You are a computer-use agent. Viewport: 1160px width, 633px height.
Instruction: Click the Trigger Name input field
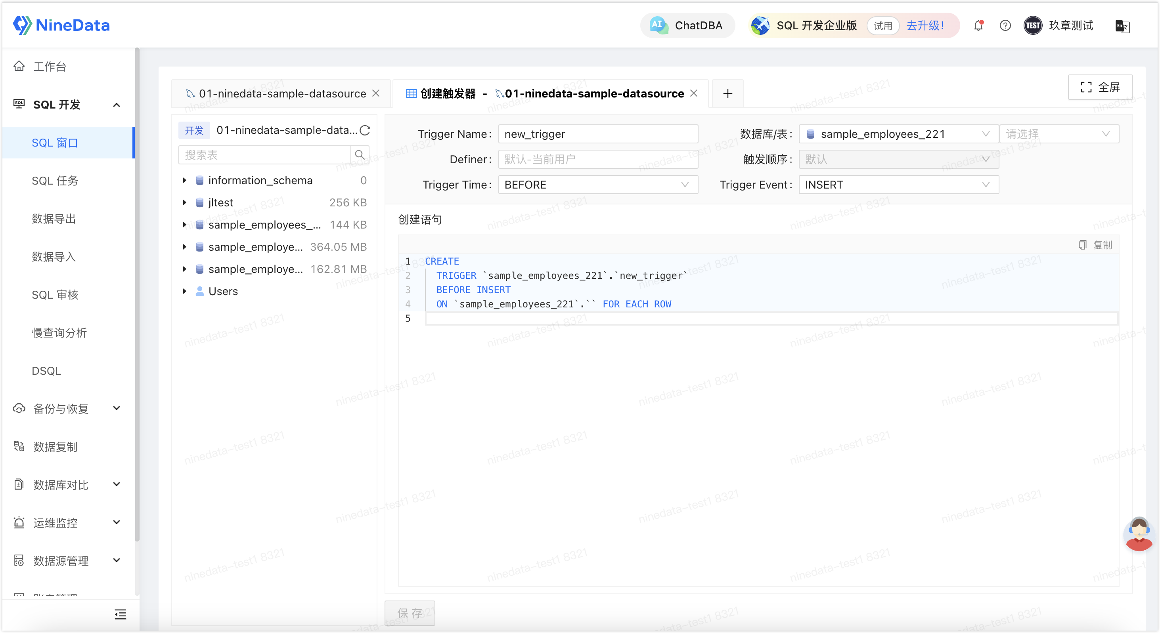tap(598, 134)
